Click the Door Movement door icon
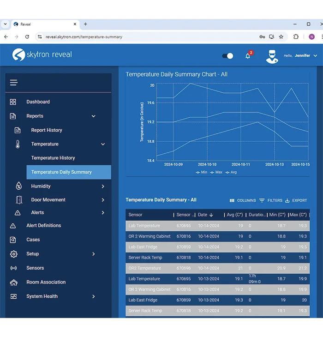 18,200
